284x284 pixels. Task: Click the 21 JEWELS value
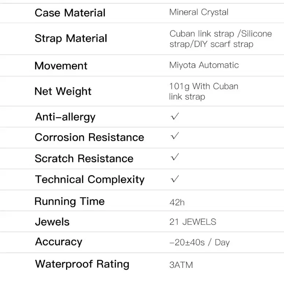pyautogui.click(x=193, y=222)
